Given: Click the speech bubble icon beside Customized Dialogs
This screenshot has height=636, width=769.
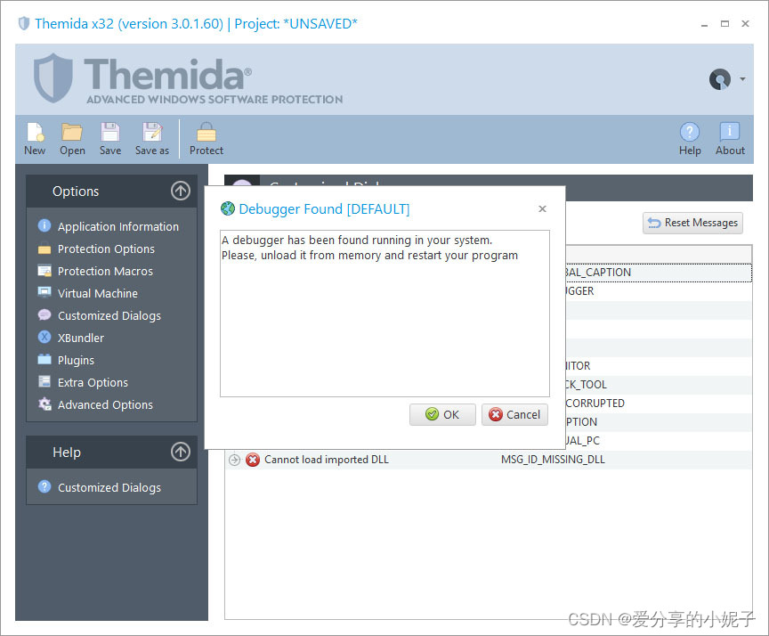Looking at the screenshot, I should [x=45, y=314].
